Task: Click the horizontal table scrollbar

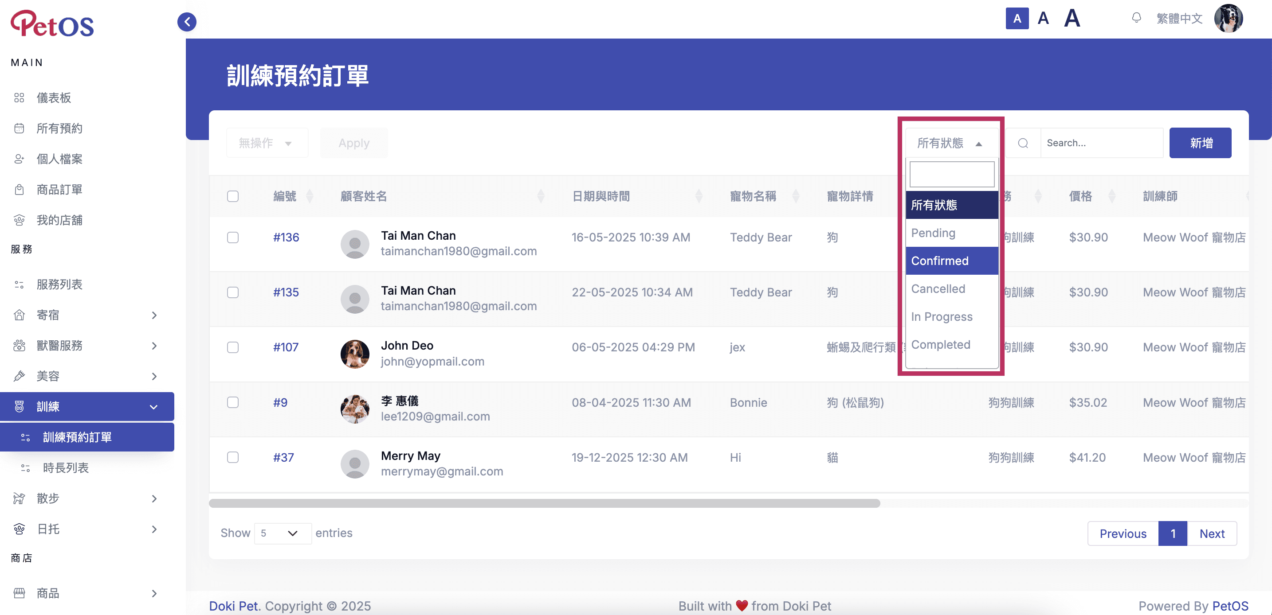Action: point(544,503)
